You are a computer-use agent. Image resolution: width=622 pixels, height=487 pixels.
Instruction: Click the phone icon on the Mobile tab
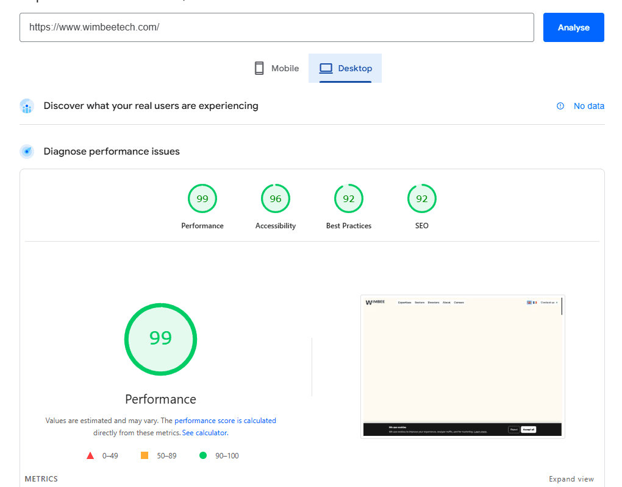point(259,68)
